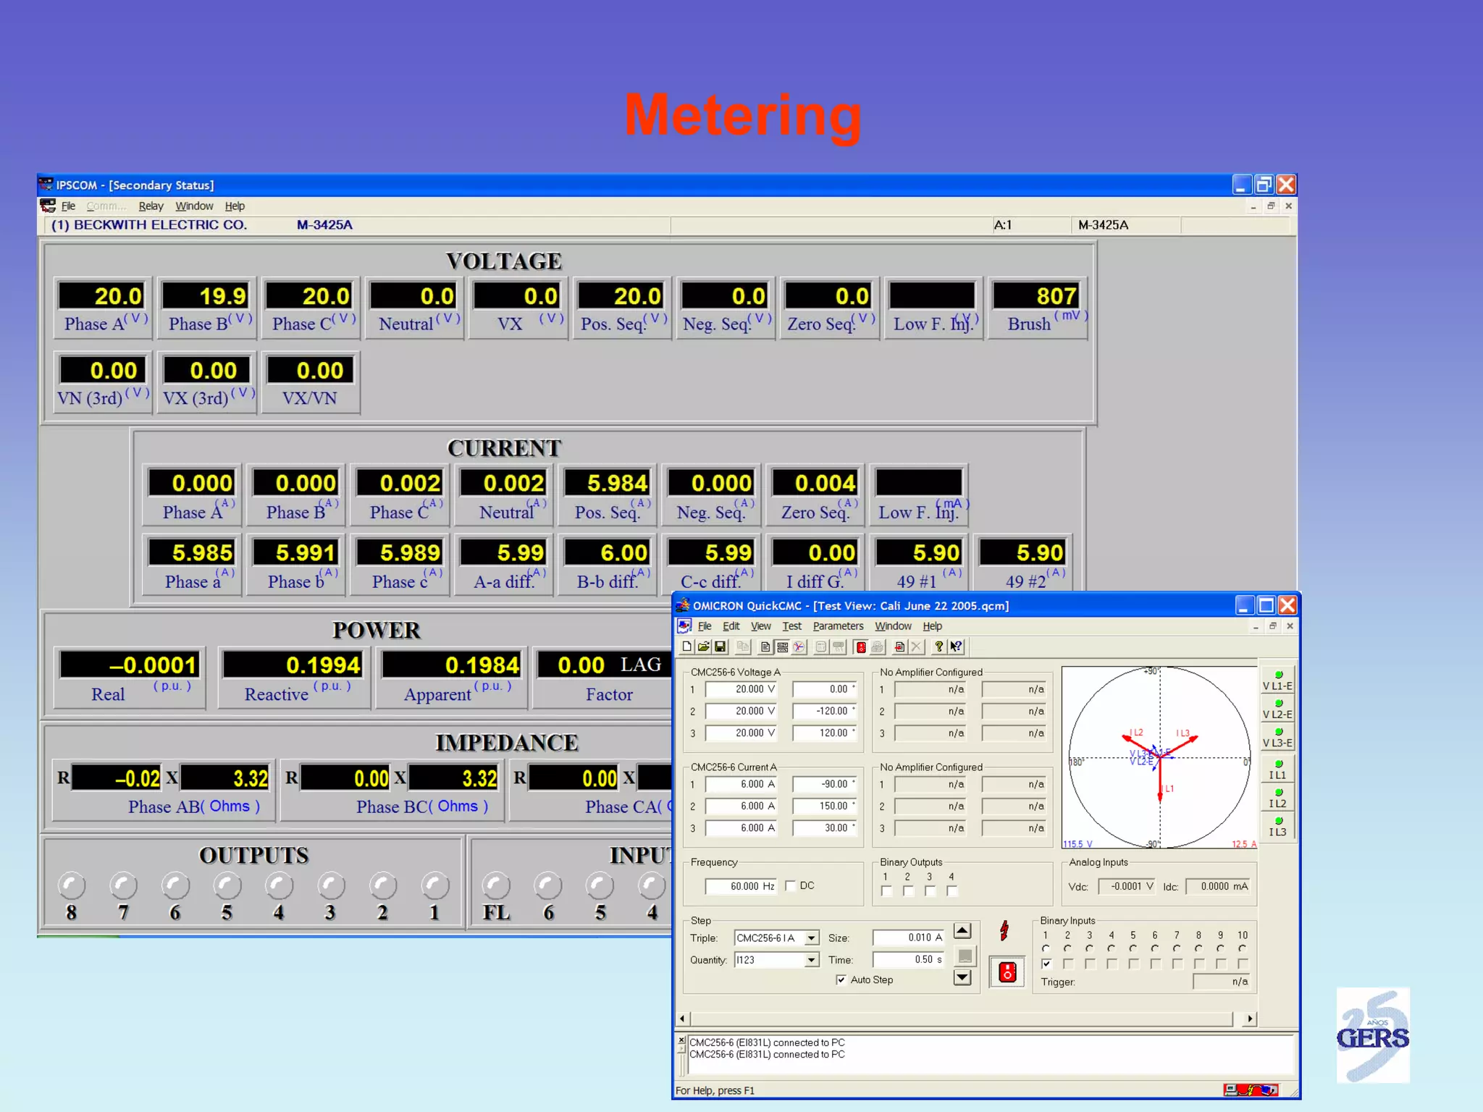Click Step up arrow button
1483x1112 pixels.
[x=962, y=931]
